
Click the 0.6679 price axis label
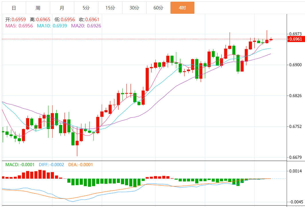[x=296, y=157]
